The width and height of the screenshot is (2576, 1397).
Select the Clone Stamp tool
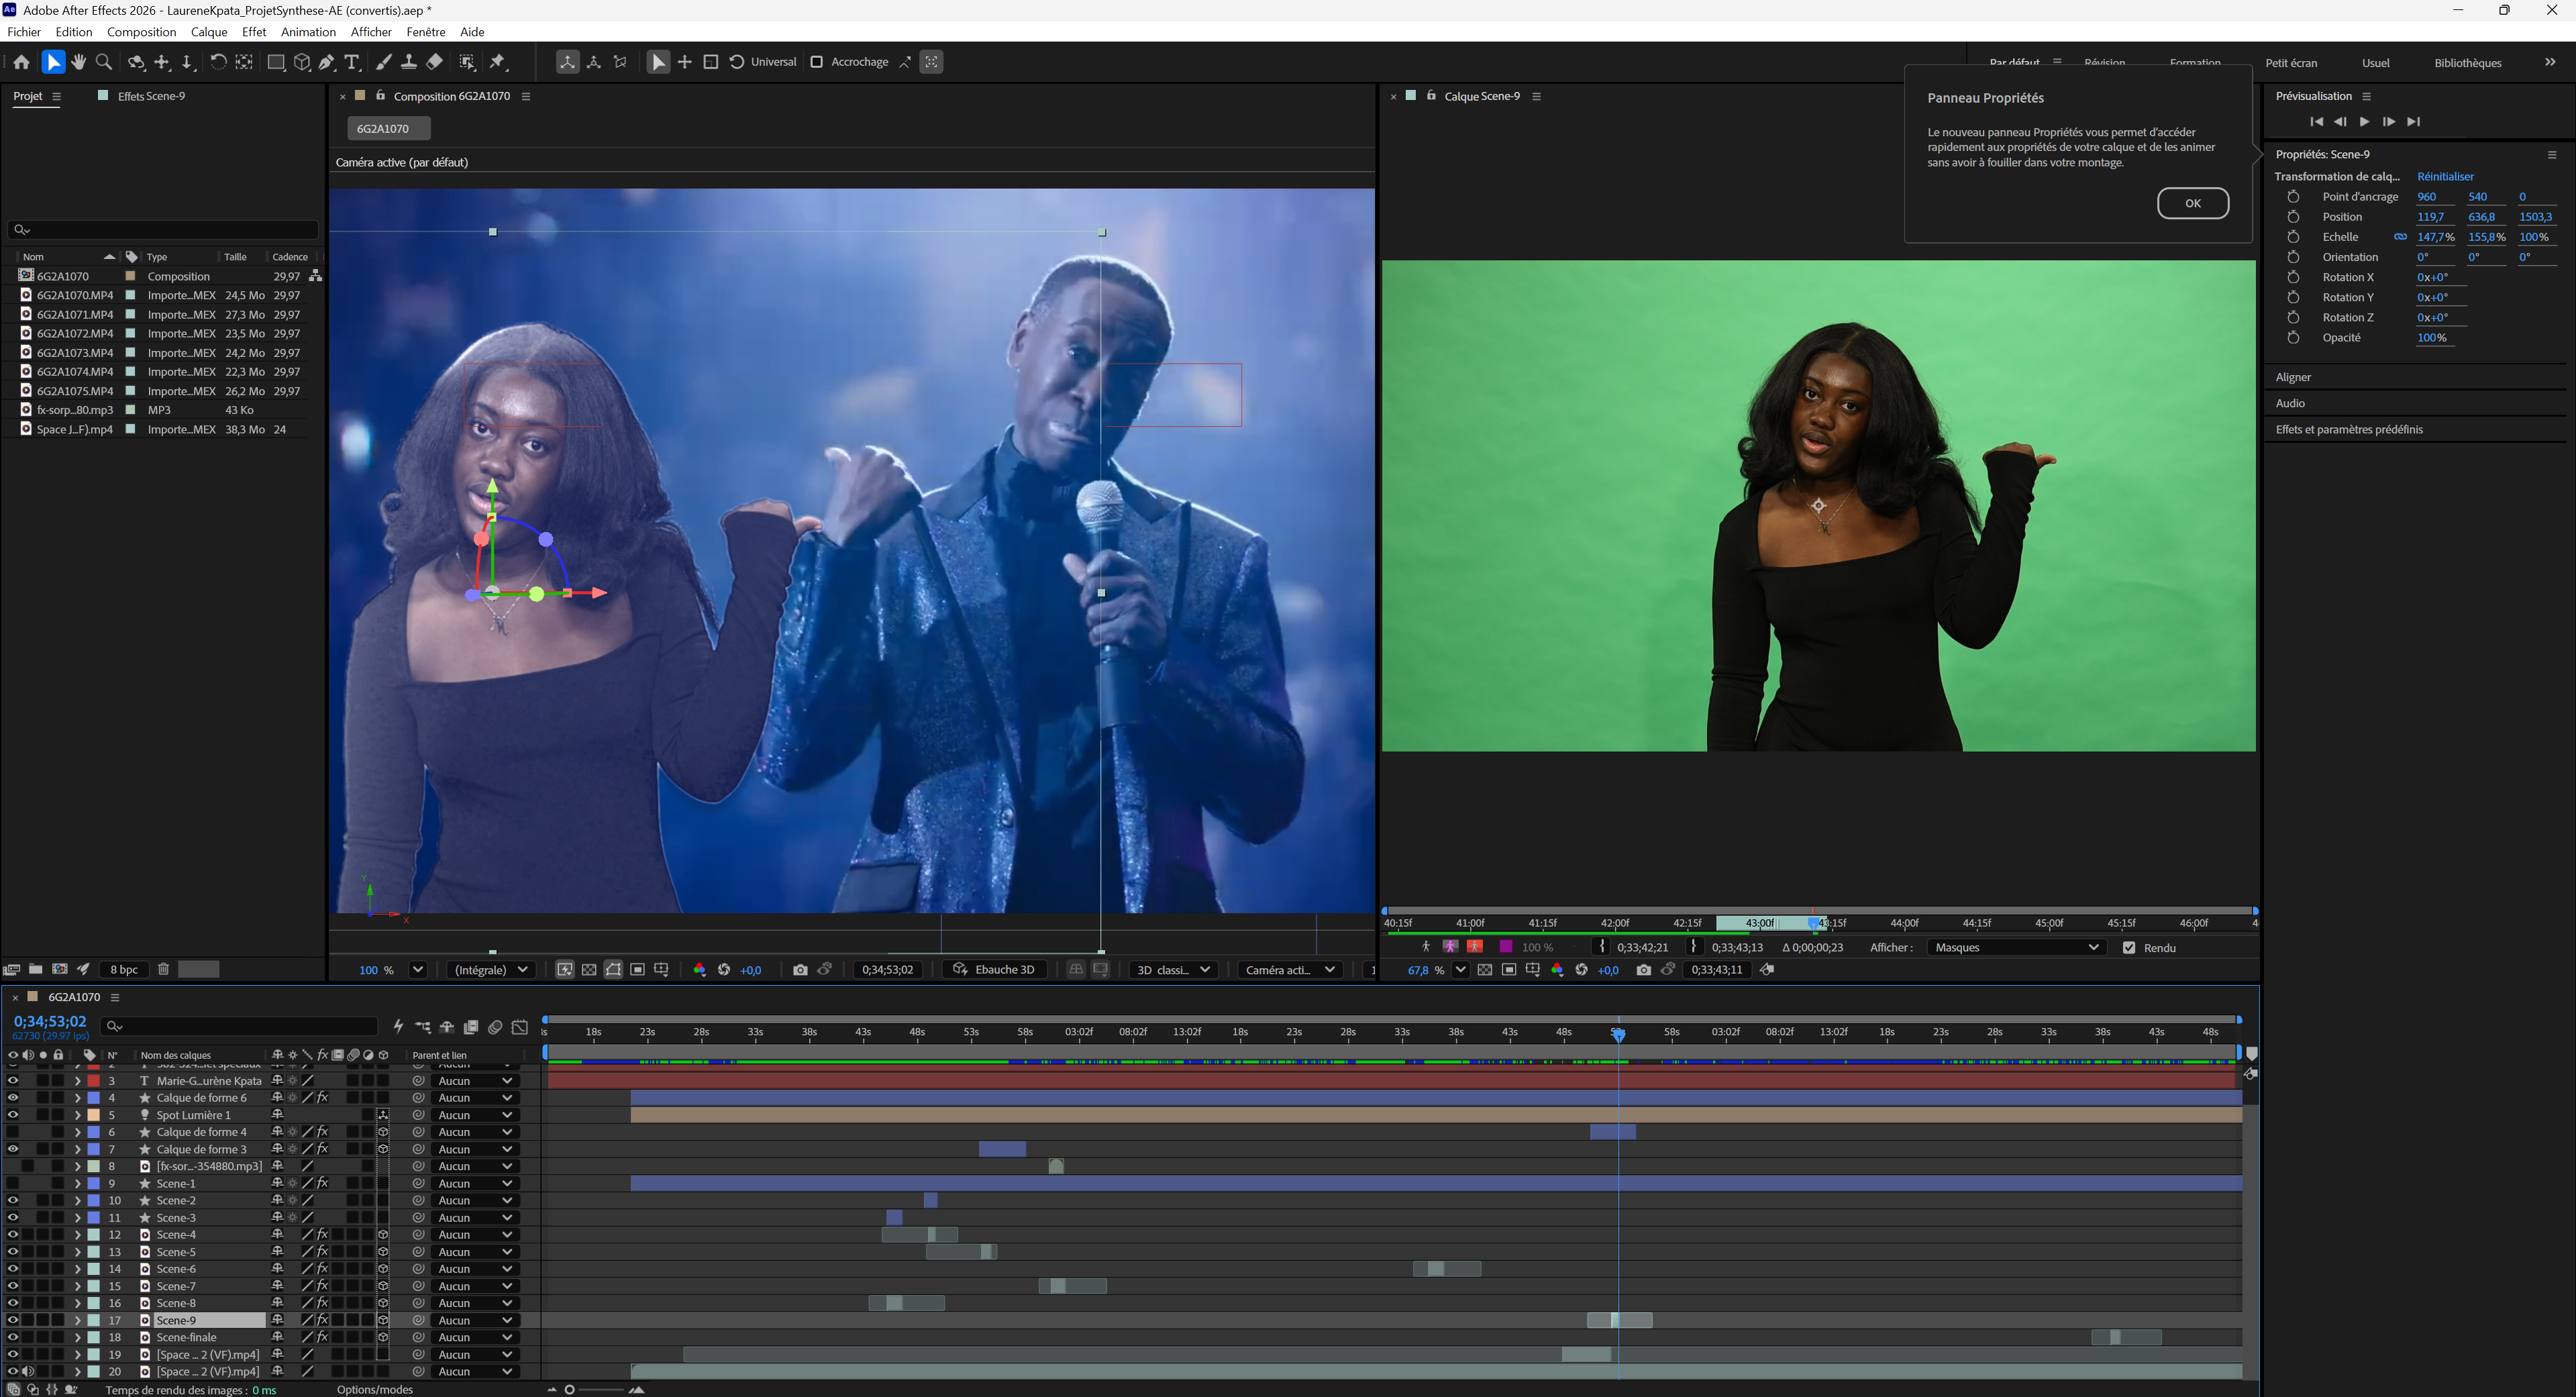click(x=409, y=62)
